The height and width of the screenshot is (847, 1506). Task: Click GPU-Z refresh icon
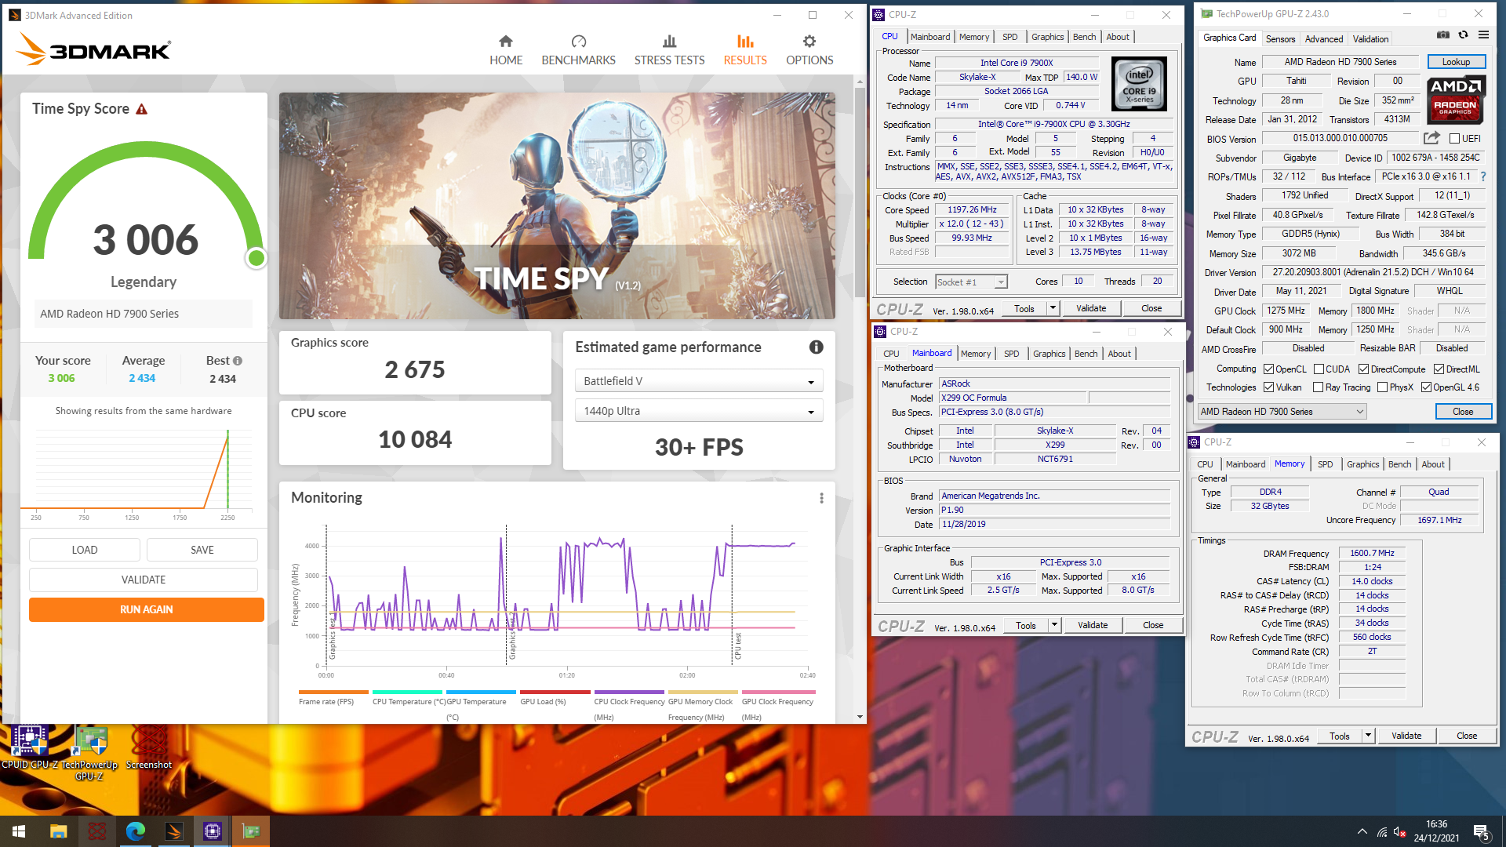[x=1463, y=35]
